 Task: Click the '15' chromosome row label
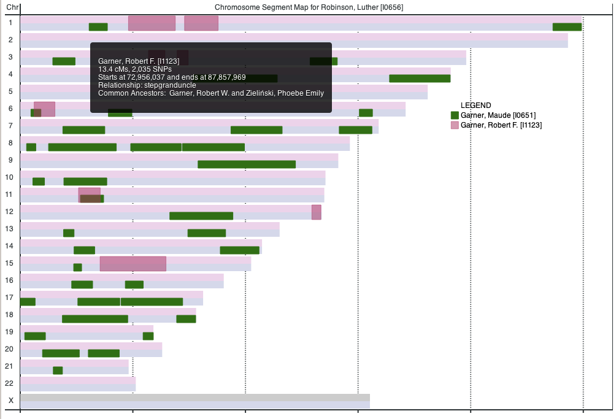coord(9,263)
